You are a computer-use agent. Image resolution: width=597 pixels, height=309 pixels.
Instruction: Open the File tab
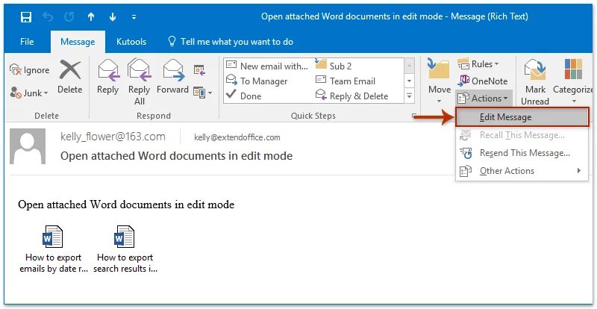[x=27, y=42]
